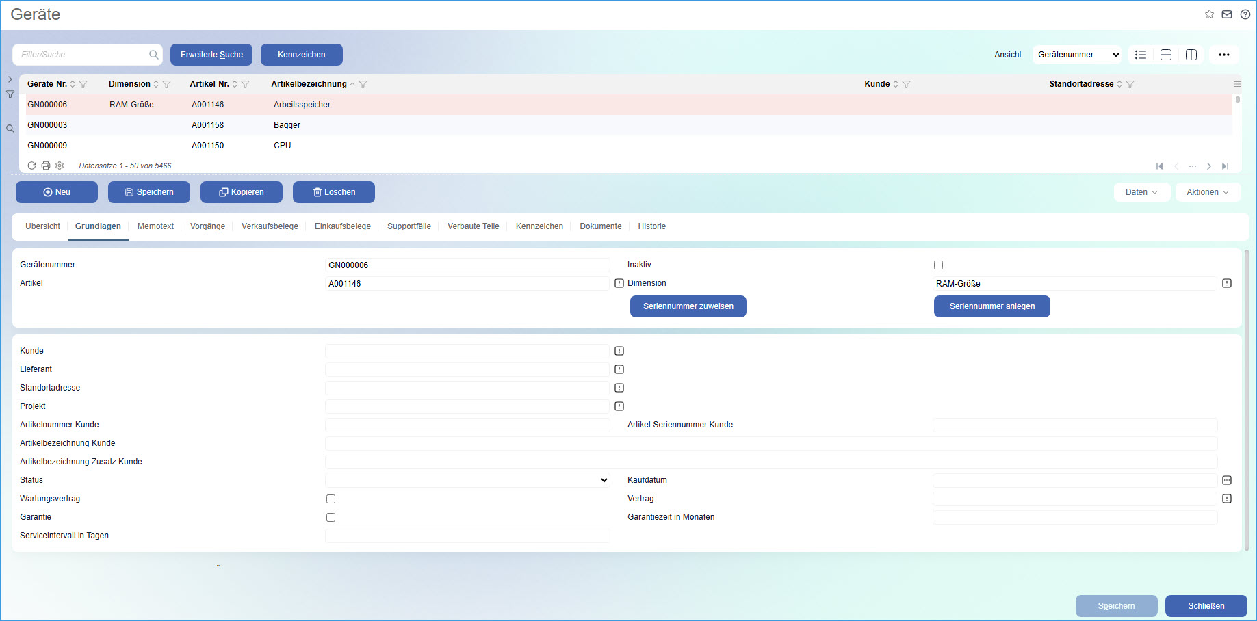Click the Seriennummer zuweisen button
This screenshot has height=621, width=1257.
coord(688,306)
